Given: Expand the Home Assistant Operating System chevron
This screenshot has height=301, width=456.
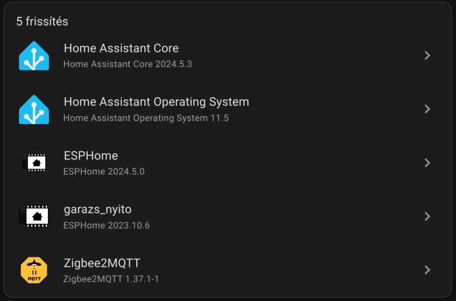Looking at the screenshot, I should point(427,109).
